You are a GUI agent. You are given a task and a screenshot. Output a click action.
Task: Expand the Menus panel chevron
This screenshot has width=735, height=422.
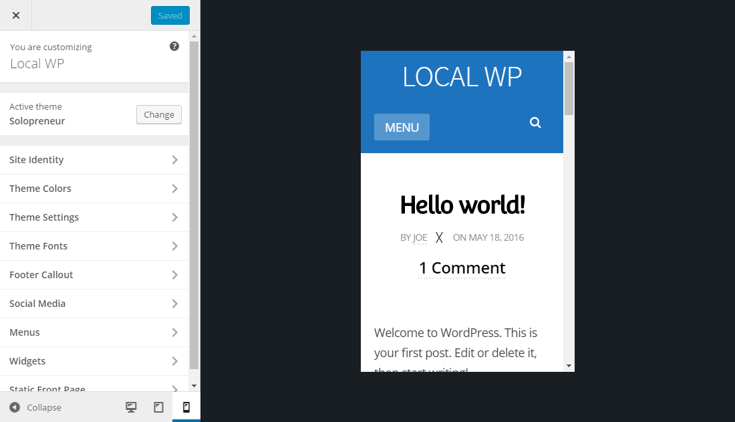point(175,332)
